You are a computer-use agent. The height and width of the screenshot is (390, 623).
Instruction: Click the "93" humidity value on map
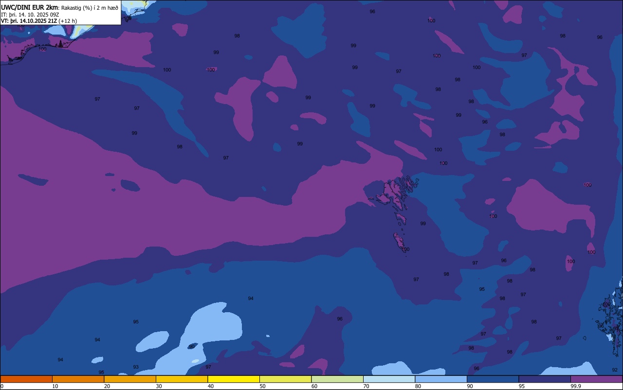pos(136,367)
